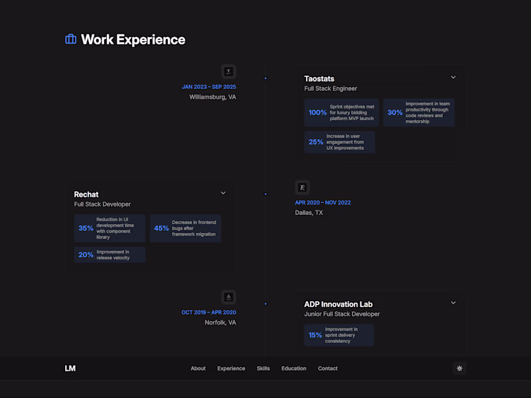This screenshot has width=531, height=398.
Task: Click the Taostats company logo on the timeline
Action: click(x=228, y=72)
